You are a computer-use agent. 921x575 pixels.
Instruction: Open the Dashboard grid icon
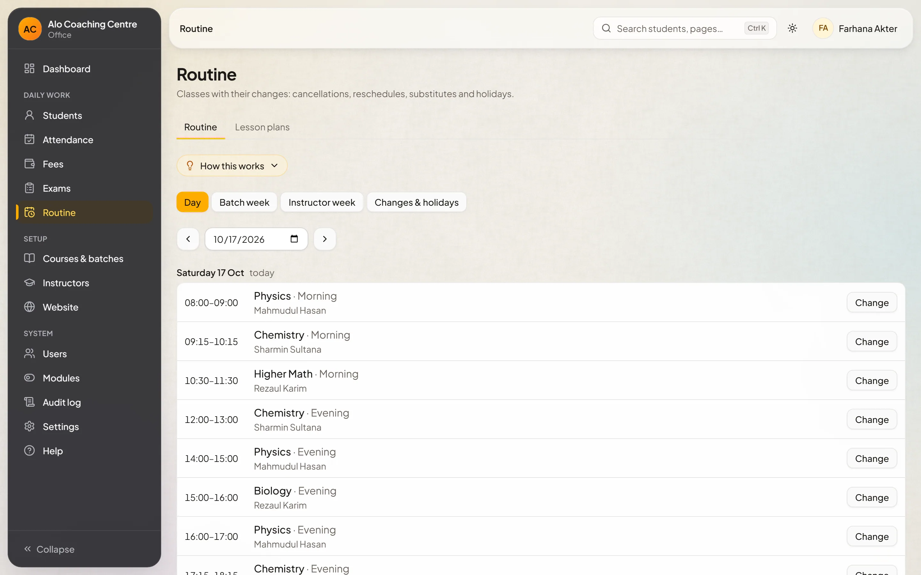point(29,68)
